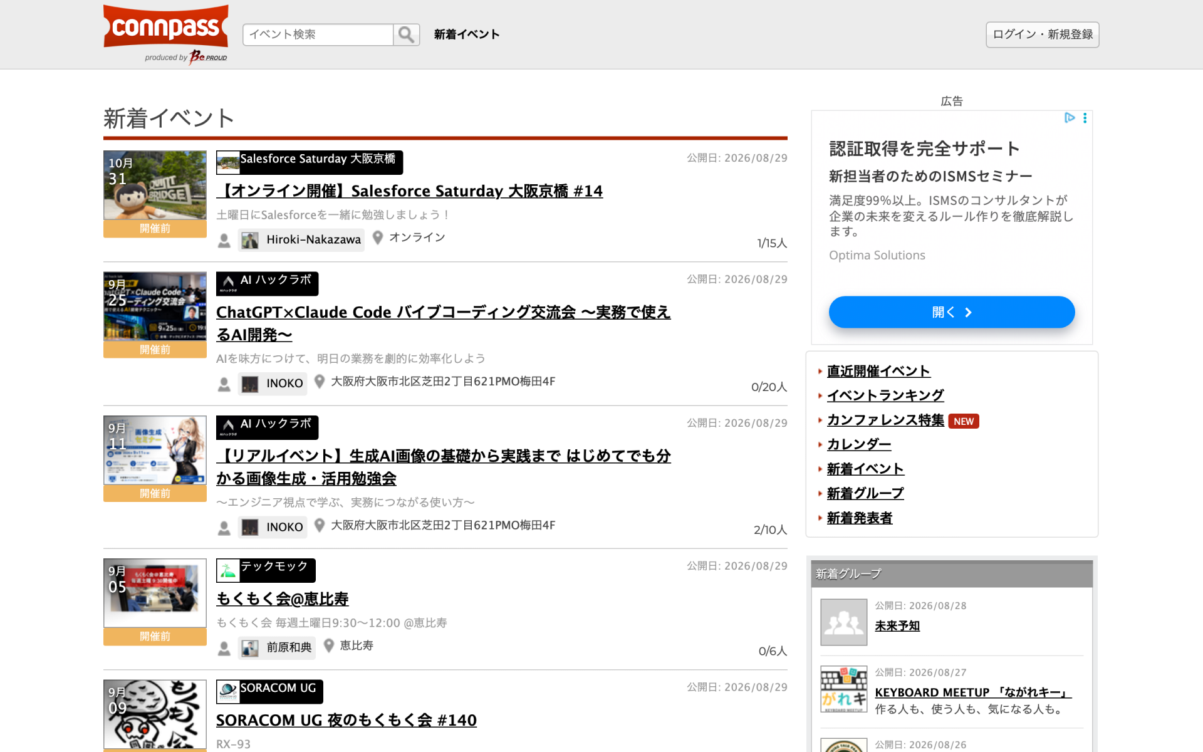Image resolution: width=1203 pixels, height=752 pixels.
Task: Open 新着イベント sidebar link
Action: pyautogui.click(x=865, y=469)
